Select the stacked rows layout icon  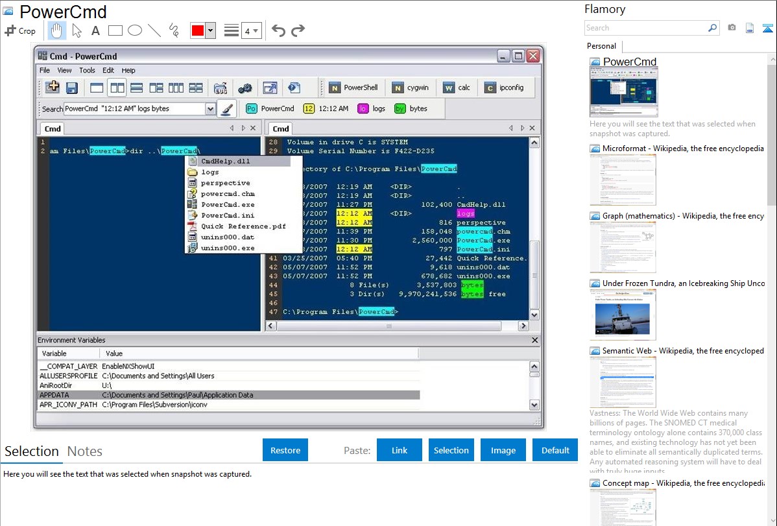click(136, 88)
